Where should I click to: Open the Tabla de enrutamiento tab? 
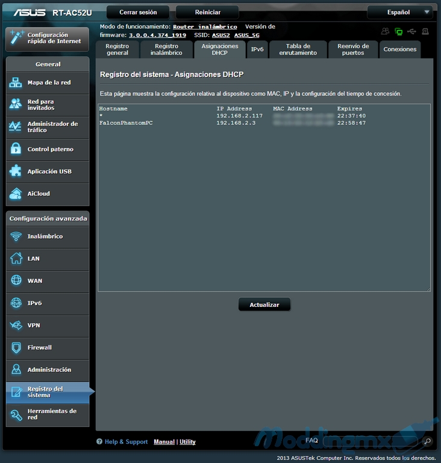pyautogui.click(x=298, y=49)
